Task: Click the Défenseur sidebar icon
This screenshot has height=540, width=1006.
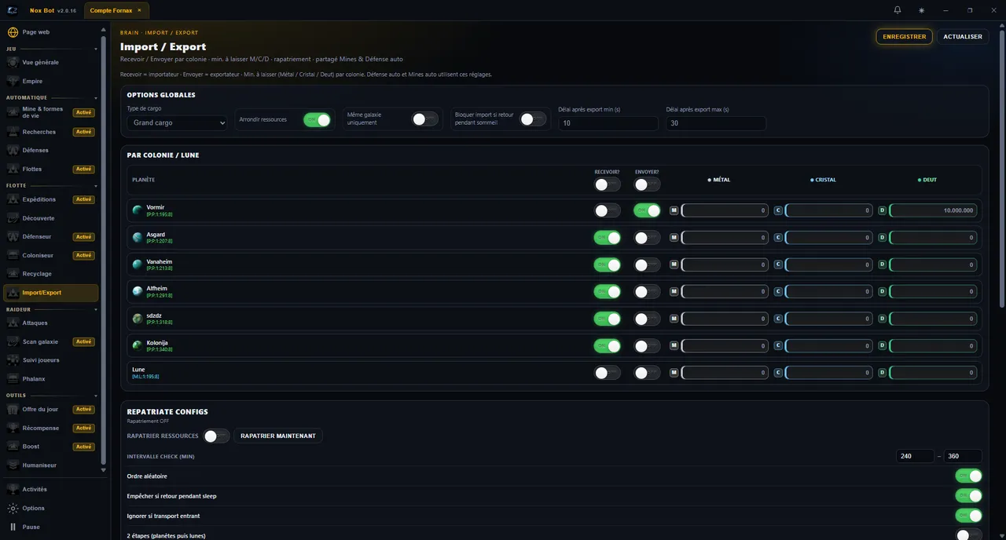Action: pyautogui.click(x=13, y=236)
